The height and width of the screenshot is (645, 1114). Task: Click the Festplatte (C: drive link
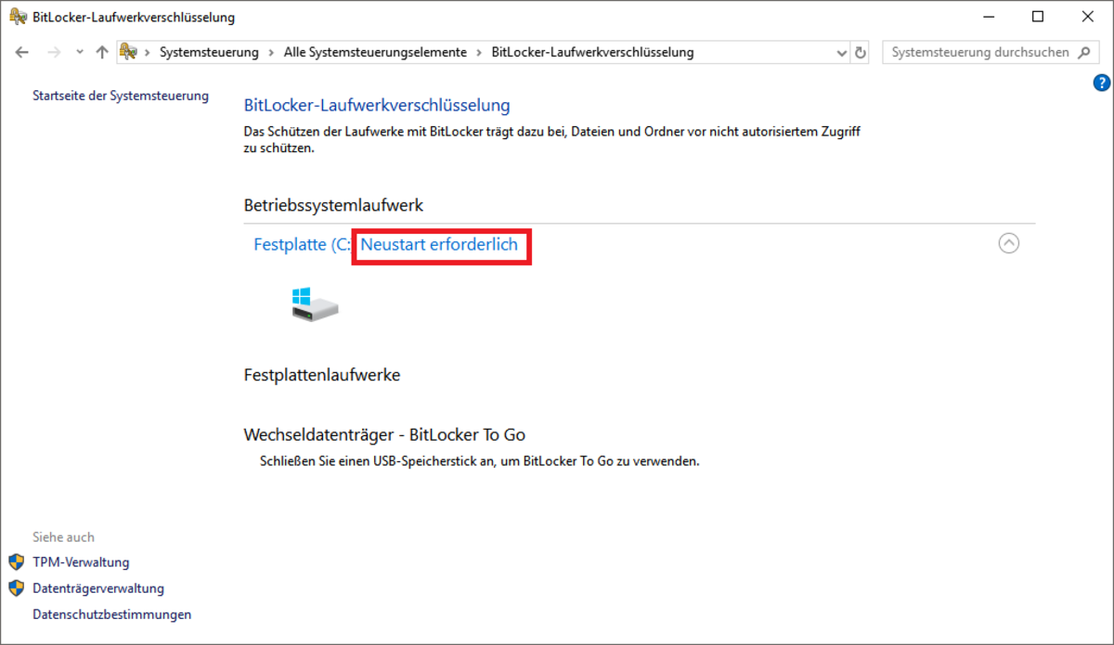302,244
